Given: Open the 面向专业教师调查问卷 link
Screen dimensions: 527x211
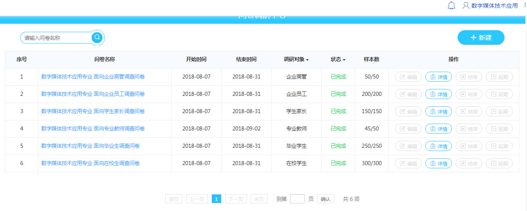Looking at the screenshot, I should (93, 129).
